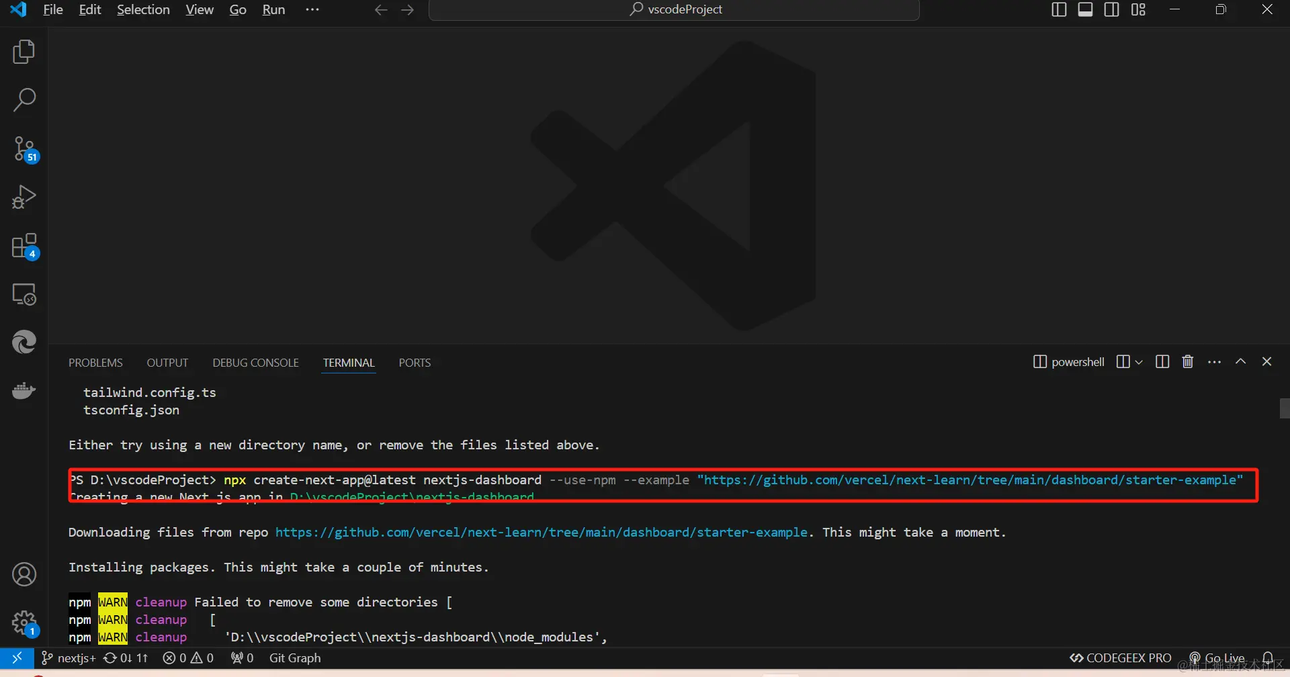This screenshot has height=677, width=1290.
Task: Toggle the secondary side bar
Action: point(1112,9)
